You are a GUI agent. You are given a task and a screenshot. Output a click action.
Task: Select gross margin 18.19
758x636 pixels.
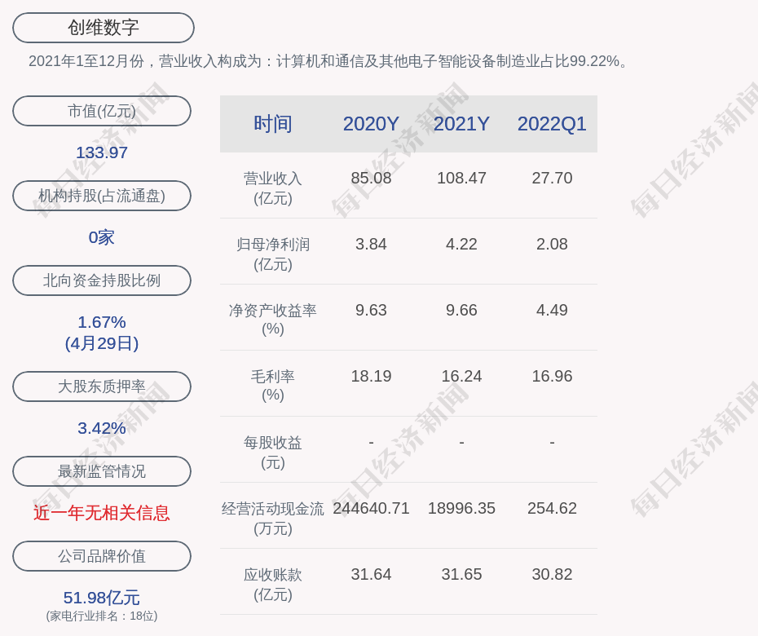point(371,376)
